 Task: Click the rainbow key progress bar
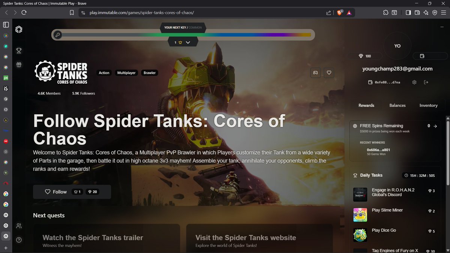click(x=183, y=35)
